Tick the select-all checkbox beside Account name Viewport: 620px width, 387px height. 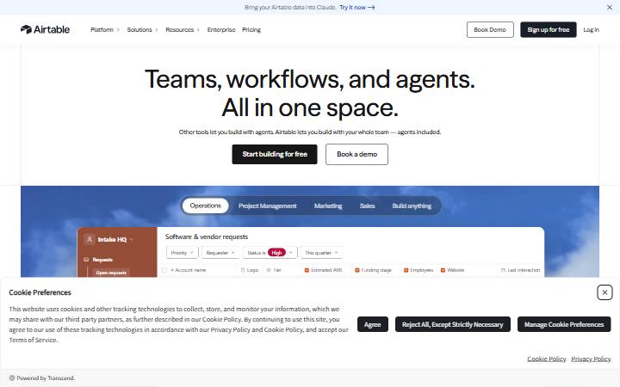point(164,270)
